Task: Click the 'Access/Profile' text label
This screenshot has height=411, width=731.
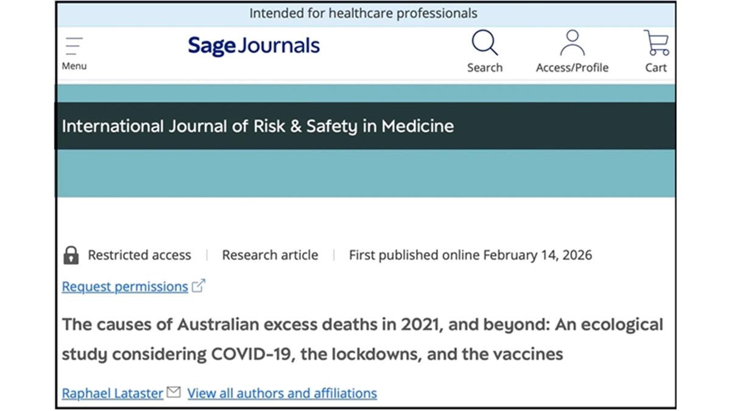Action: click(x=571, y=68)
